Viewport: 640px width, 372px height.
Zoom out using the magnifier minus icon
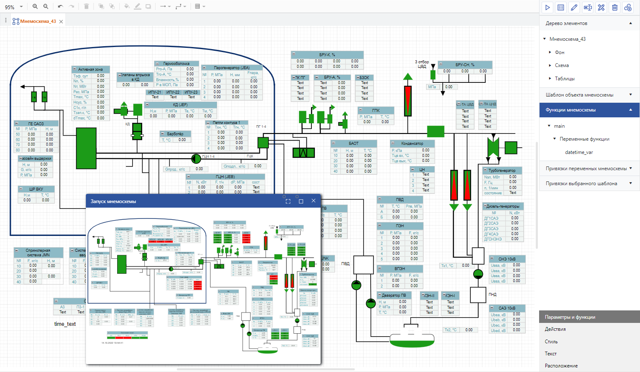(x=46, y=7)
